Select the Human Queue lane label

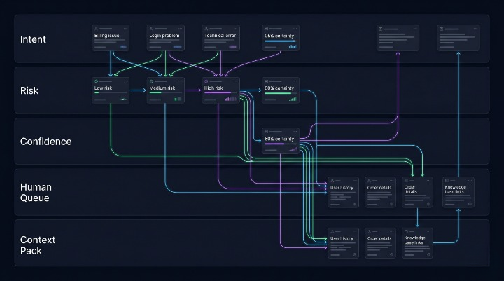pos(36,193)
